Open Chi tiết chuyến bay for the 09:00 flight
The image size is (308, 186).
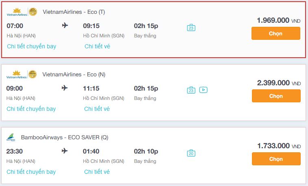[31, 109]
